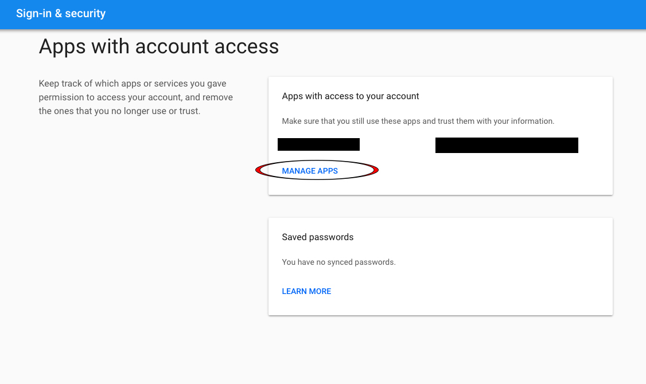Click the 'You have no synced passwords' text
The width and height of the screenshot is (646, 384).
(x=338, y=262)
